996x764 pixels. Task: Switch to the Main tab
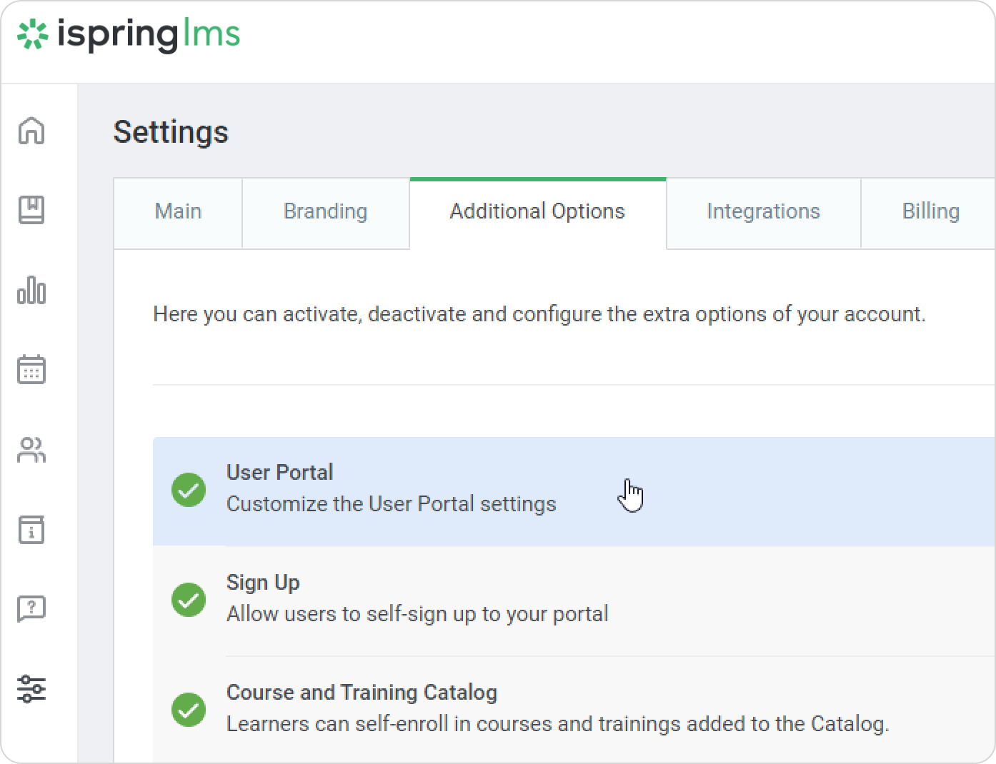(178, 212)
